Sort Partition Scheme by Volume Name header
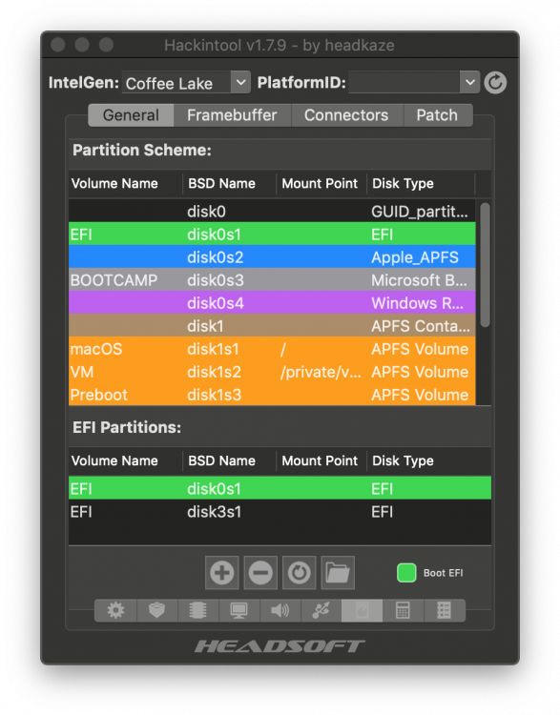560x715 pixels. click(126, 184)
